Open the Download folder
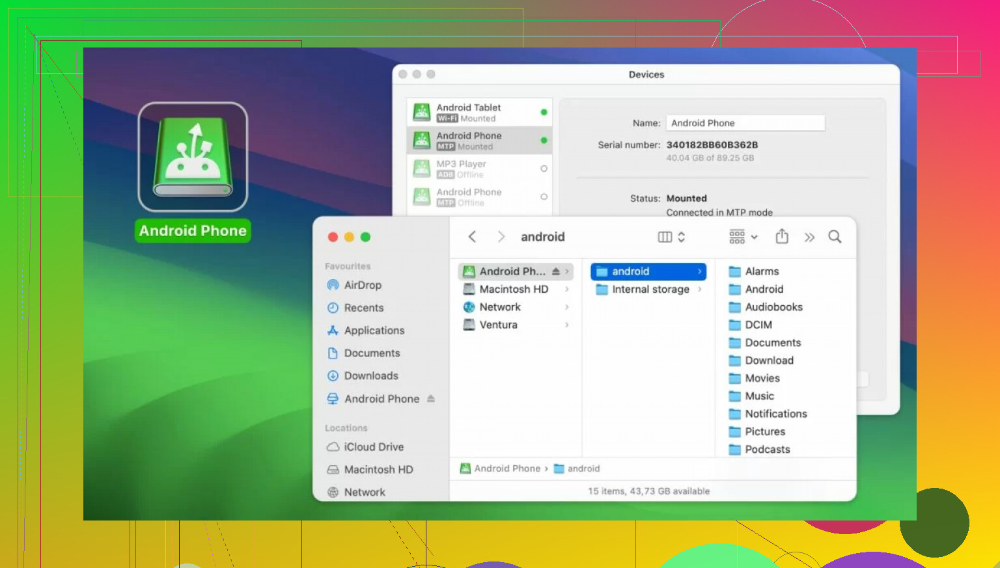 pos(761,360)
